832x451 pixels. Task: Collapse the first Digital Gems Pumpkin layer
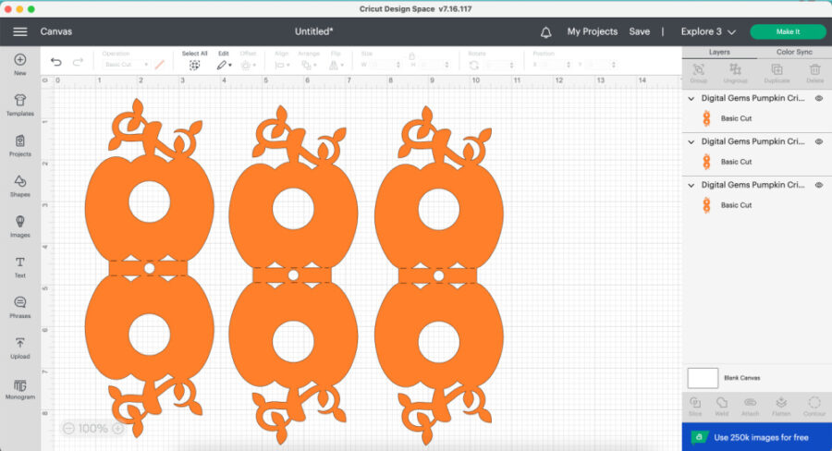[691, 98]
